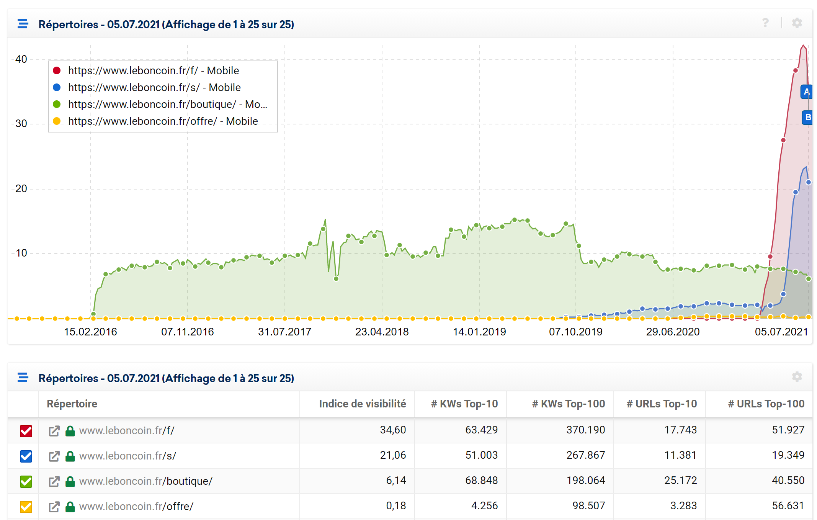
Task: Open external link icon for /s/ row
Action: (x=54, y=456)
